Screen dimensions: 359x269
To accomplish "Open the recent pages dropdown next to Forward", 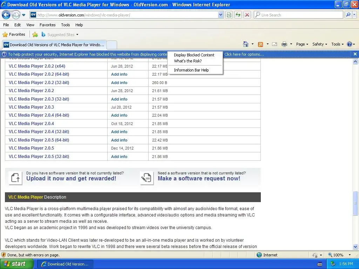I will (x=23, y=15).
